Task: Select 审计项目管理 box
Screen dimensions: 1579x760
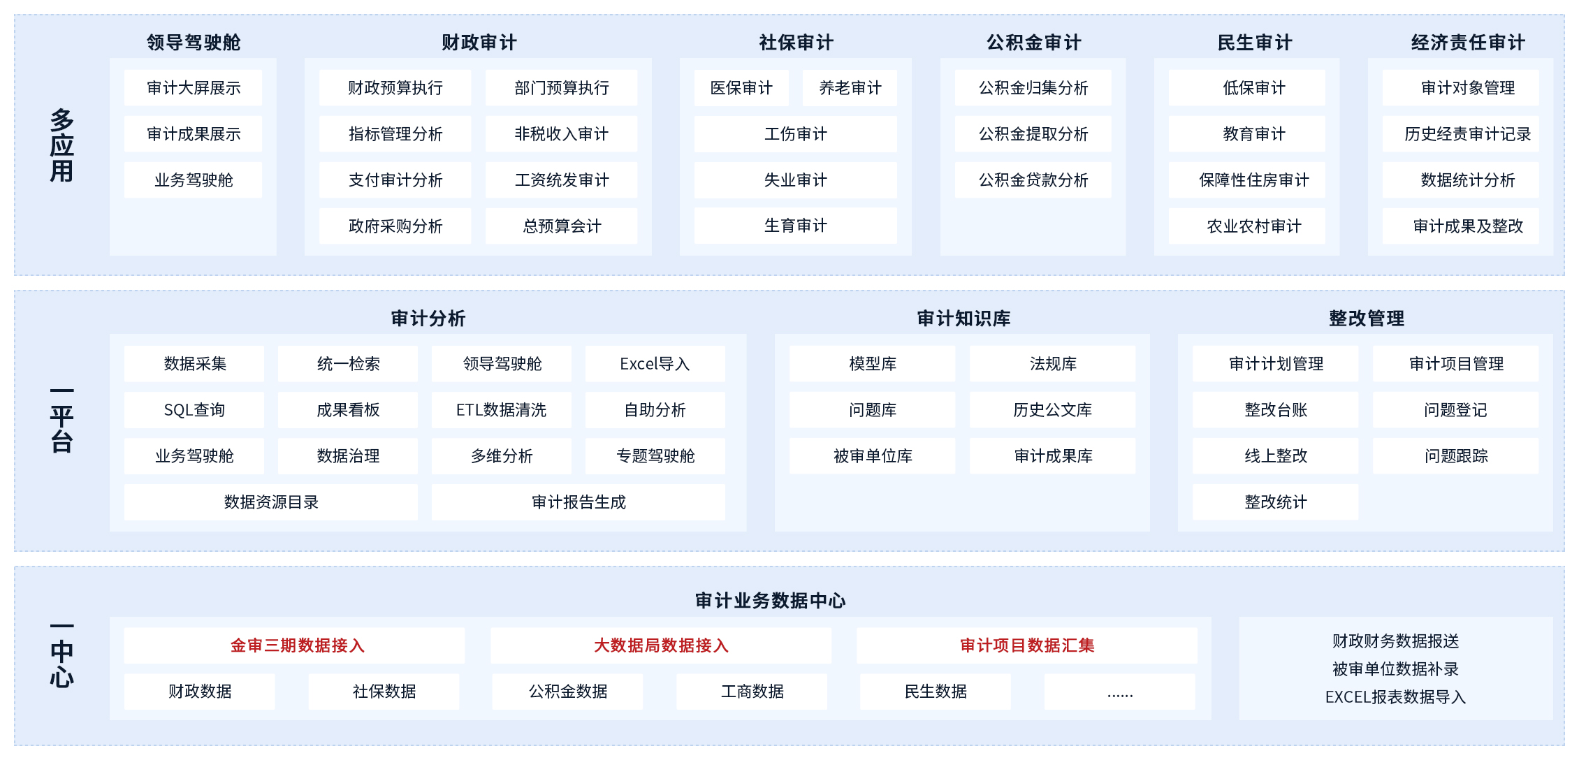Action: click(1456, 364)
